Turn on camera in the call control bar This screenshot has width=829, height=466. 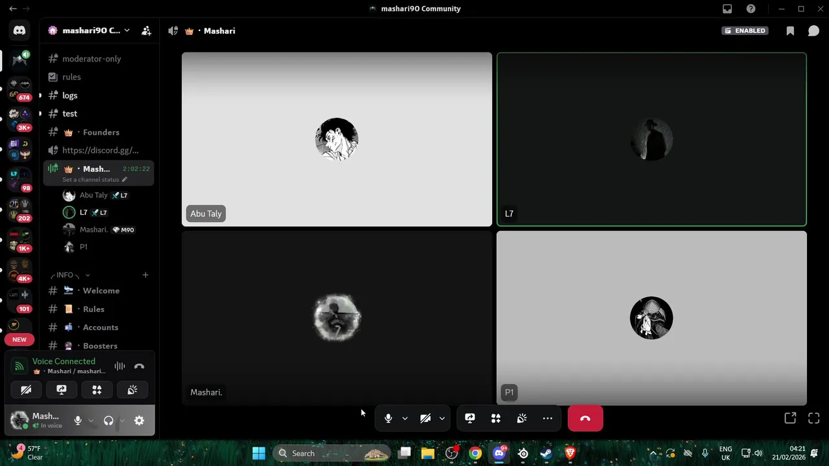(x=426, y=419)
